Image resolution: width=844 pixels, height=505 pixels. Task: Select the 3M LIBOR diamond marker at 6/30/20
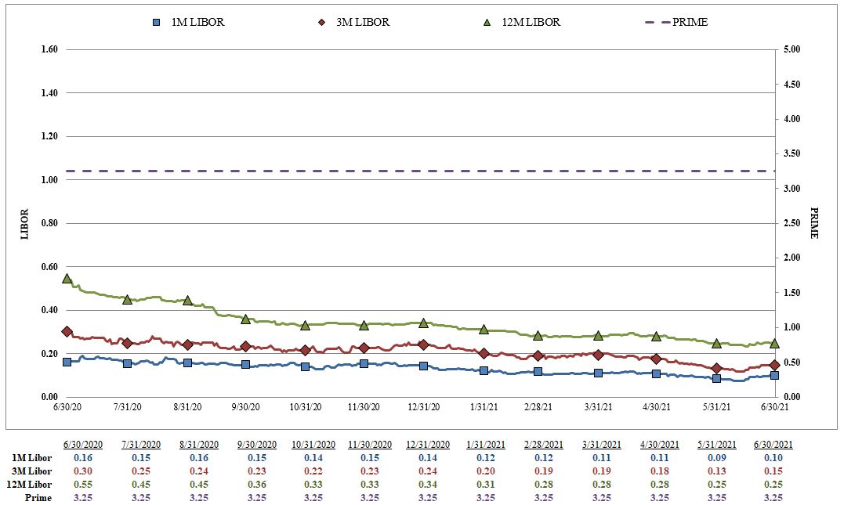pyautogui.click(x=67, y=332)
